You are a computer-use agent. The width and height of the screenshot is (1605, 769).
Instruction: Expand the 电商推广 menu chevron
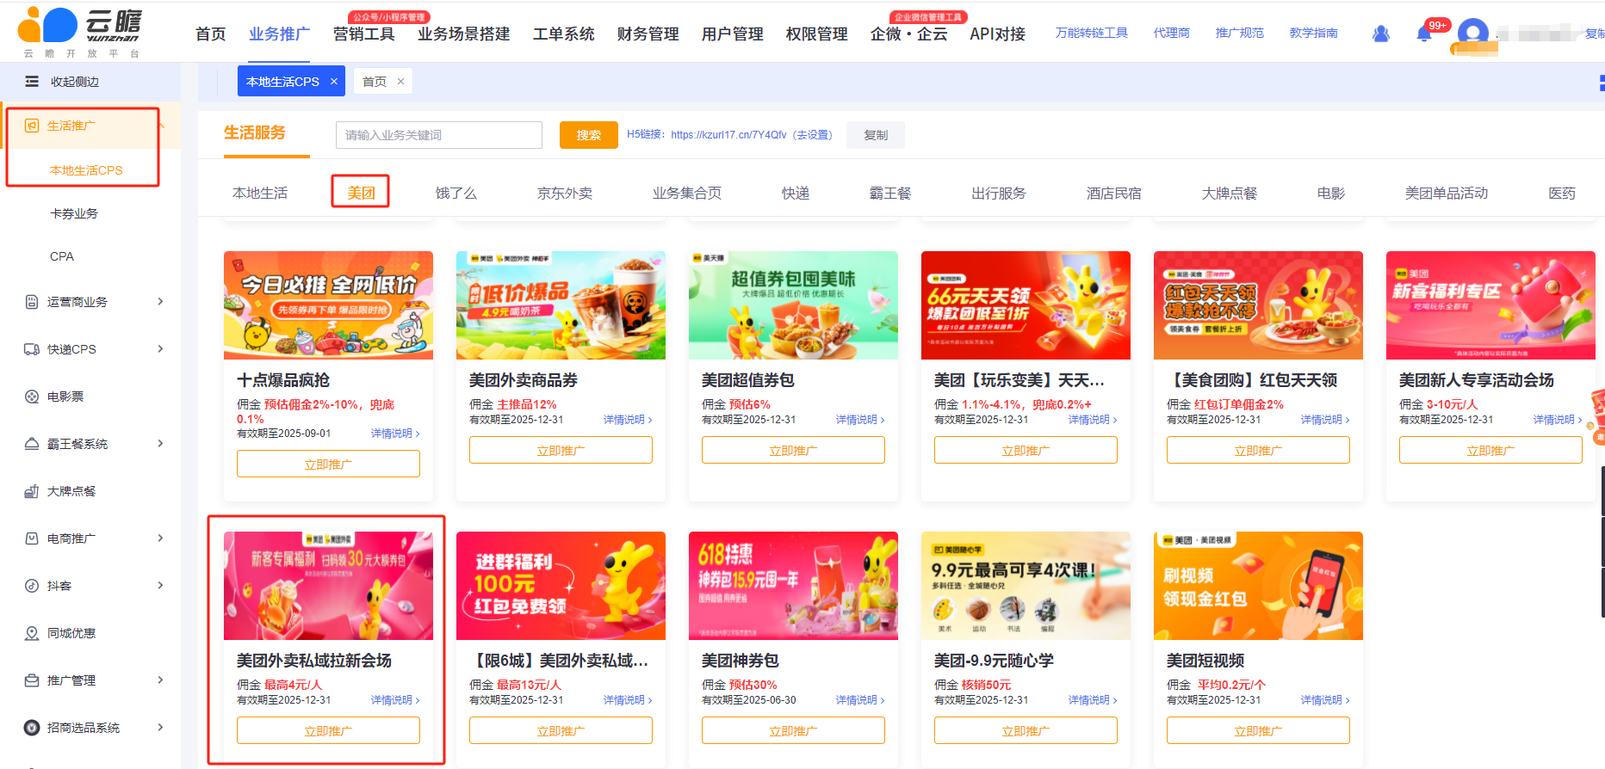click(160, 538)
